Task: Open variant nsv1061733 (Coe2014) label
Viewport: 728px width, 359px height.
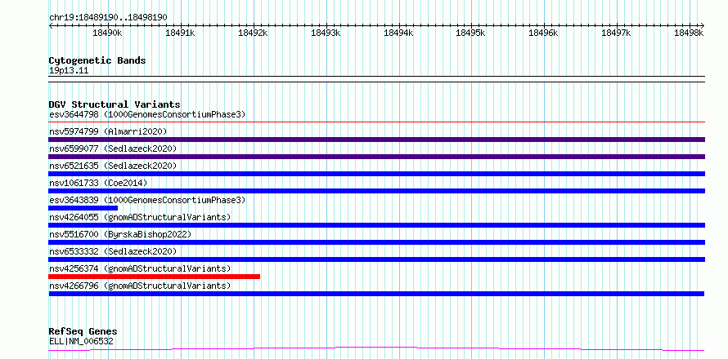Action: [98, 183]
